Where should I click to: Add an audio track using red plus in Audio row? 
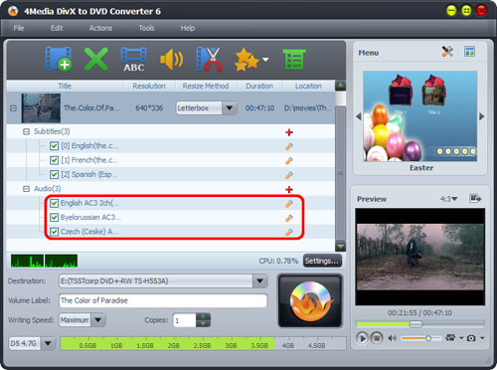pyautogui.click(x=289, y=189)
